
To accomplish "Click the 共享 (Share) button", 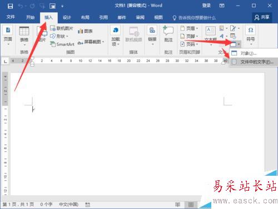I will point(262,17).
